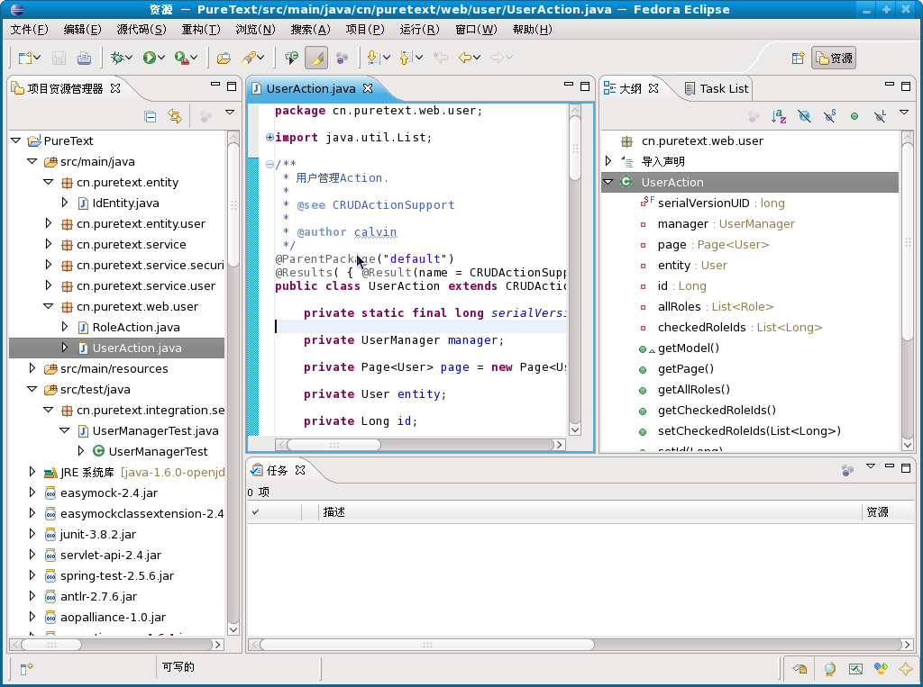Collapse all in project explorer
Screen dimensions: 923x687
(151, 116)
